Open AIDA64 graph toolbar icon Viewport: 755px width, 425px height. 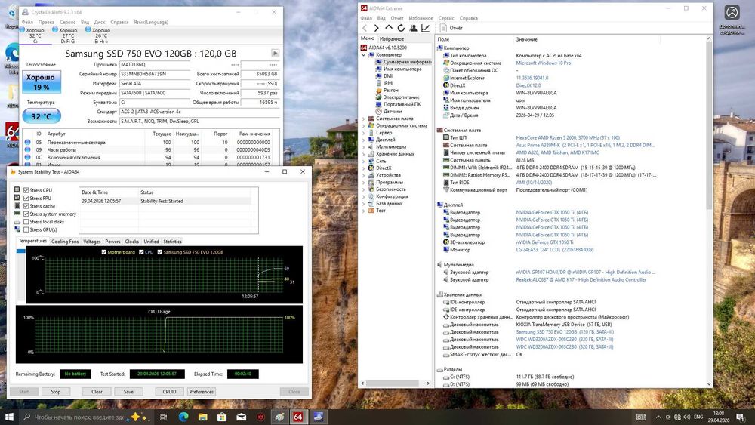[x=426, y=28]
